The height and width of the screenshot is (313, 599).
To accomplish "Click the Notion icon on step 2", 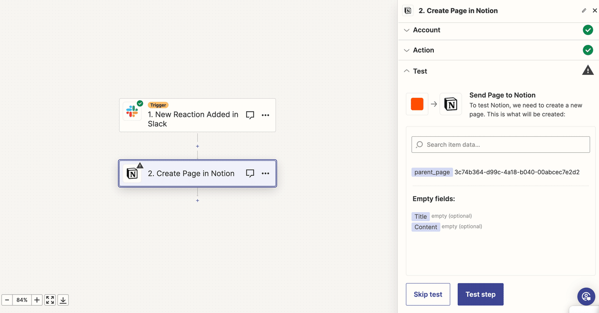I will (132, 173).
